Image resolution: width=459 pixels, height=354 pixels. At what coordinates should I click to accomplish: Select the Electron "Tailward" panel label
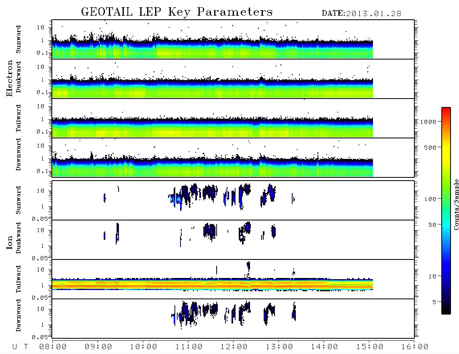pos(18,118)
